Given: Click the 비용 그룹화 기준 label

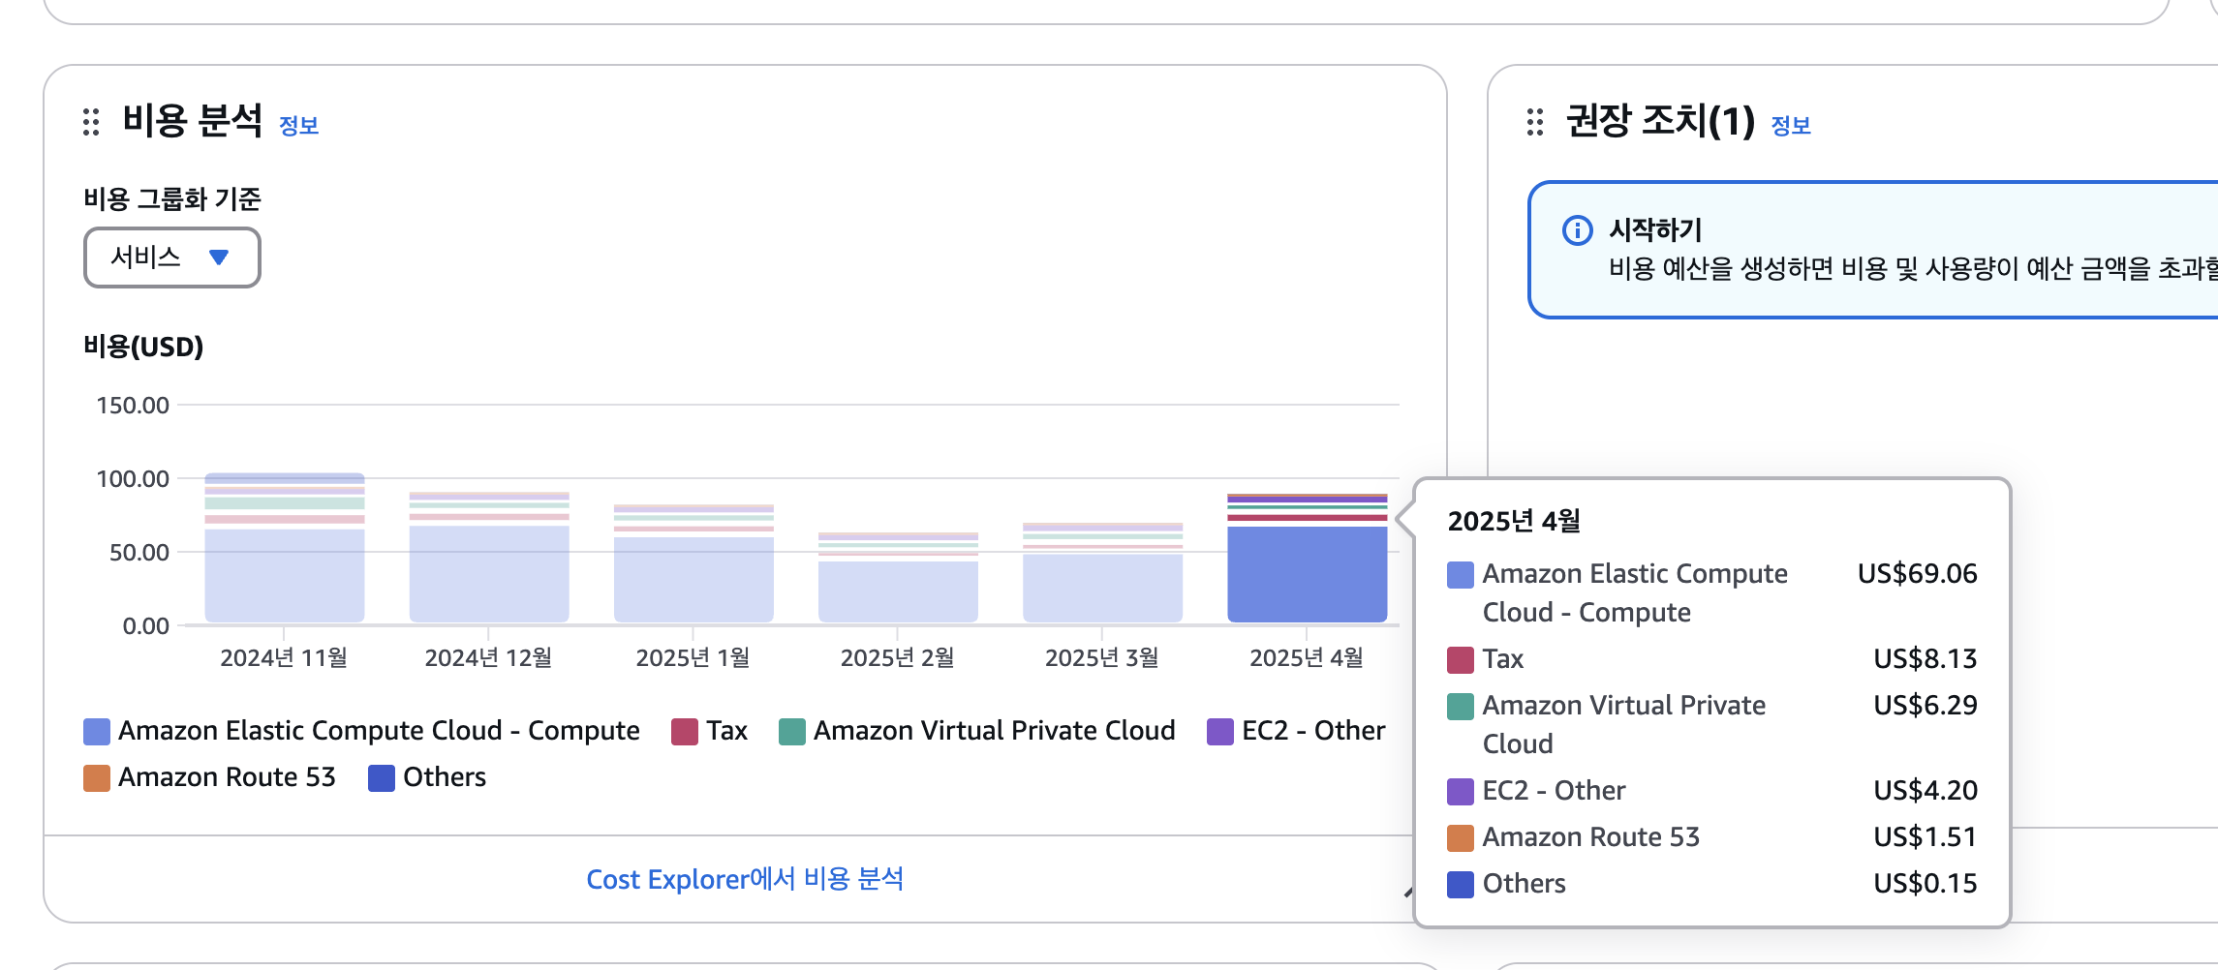Looking at the screenshot, I should click(172, 199).
